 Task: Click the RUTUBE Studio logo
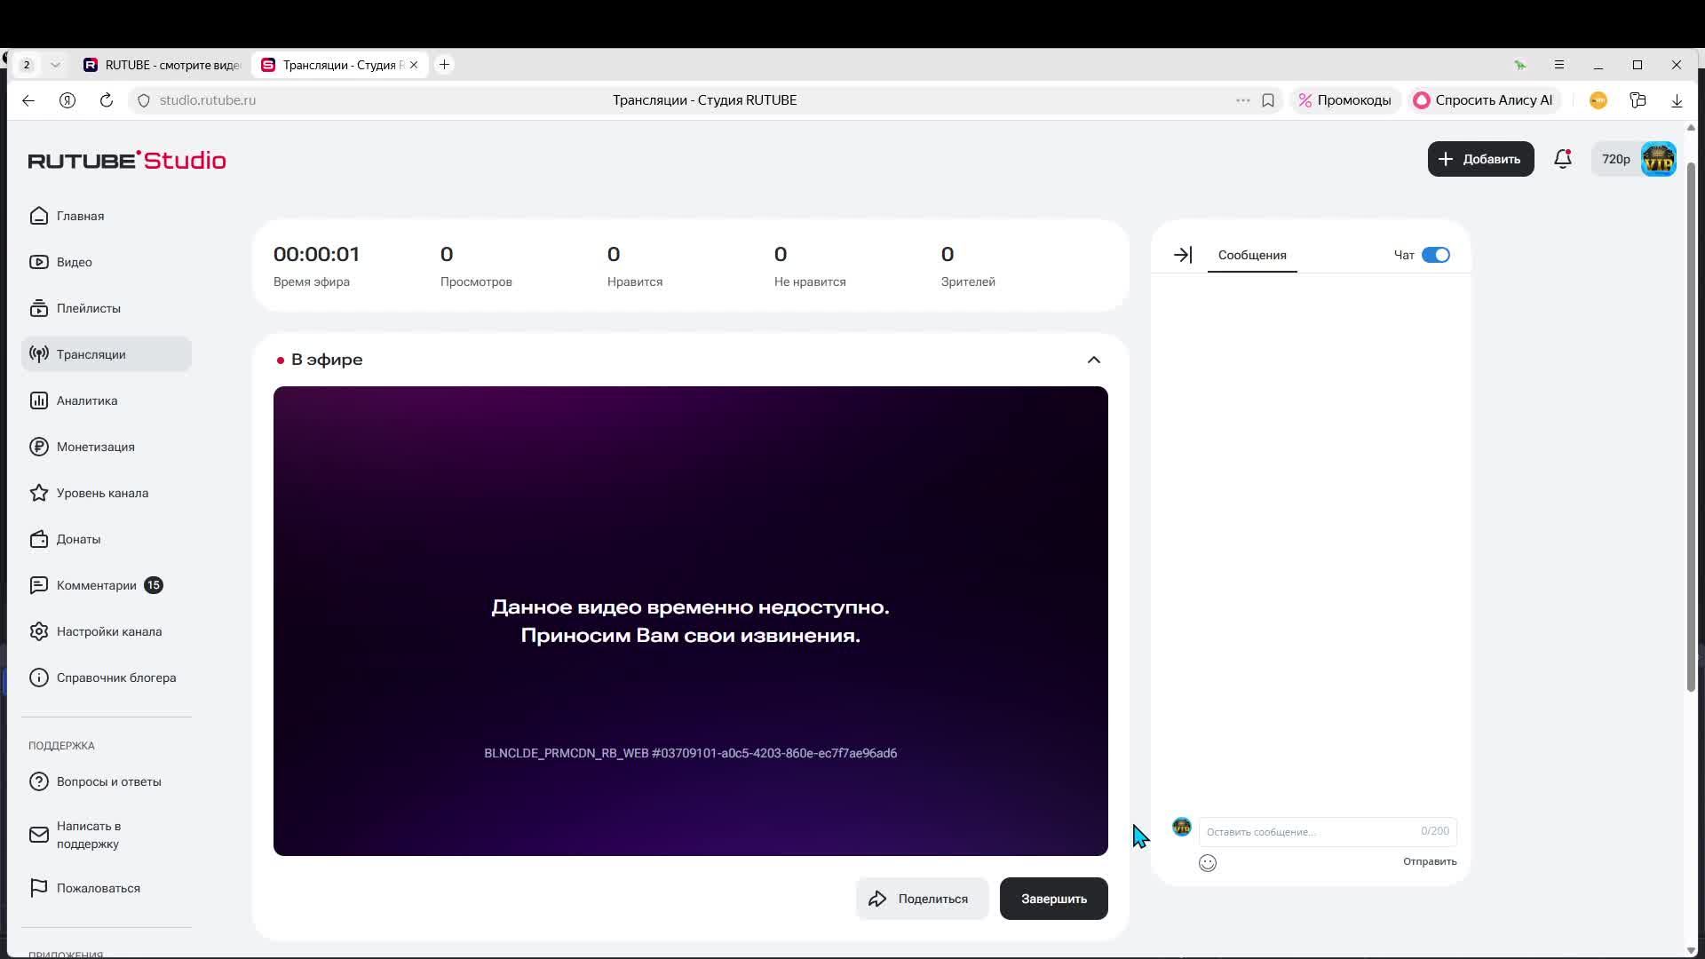point(127,160)
